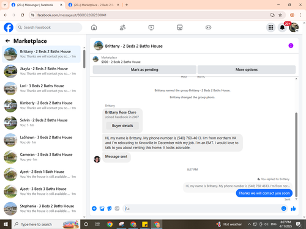This screenshot has width=306, height=229.
Task: Go back in browser history
Action: (6, 15)
